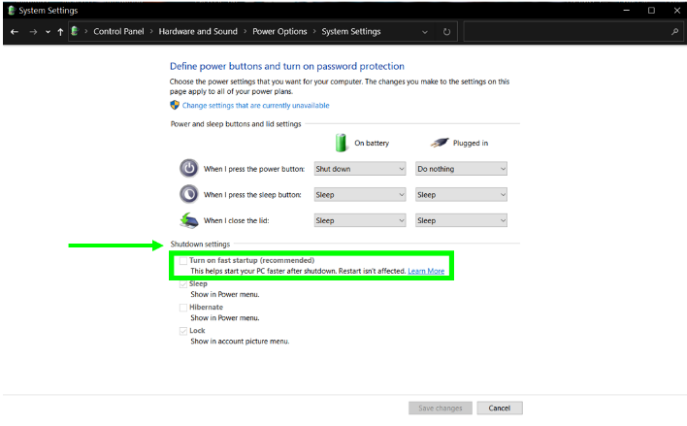687x426 pixels.
Task: Open close lid On battery dropdown
Action: pos(359,220)
